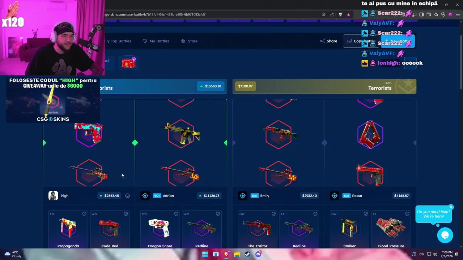This screenshot has height=260, width=463.
Task: Click the share page icon in address bar
Action: tap(332, 14)
